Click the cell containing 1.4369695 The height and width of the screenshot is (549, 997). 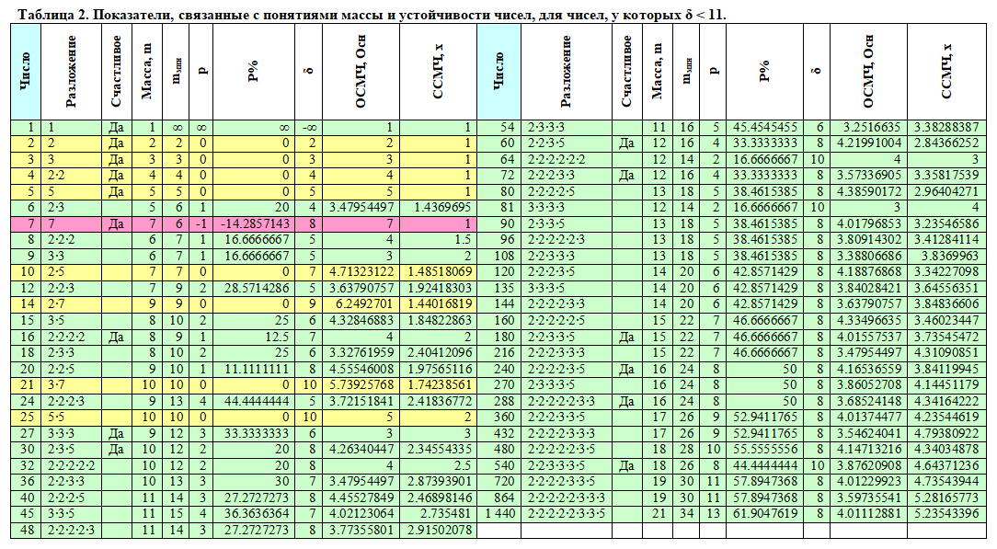(438, 208)
